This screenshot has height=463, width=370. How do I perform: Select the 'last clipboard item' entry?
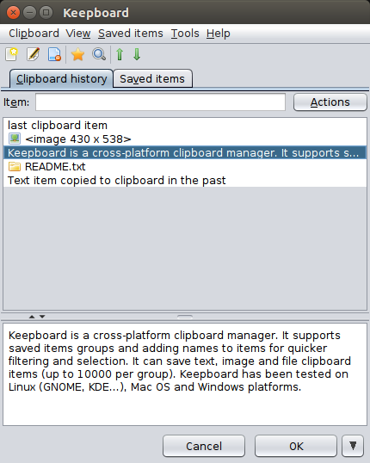coord(185,125)
